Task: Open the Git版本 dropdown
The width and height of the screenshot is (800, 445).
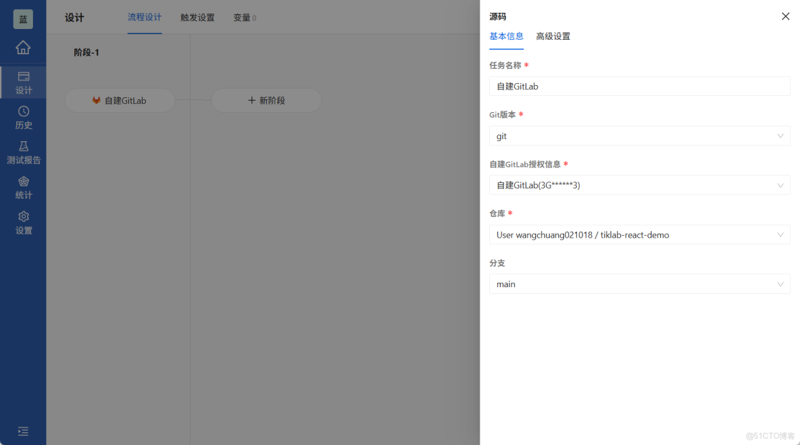Action: [x=639, y=136]
